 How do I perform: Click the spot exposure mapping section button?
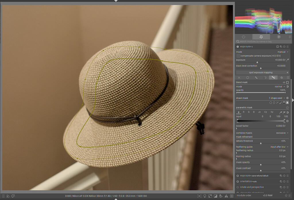point(261,73)
